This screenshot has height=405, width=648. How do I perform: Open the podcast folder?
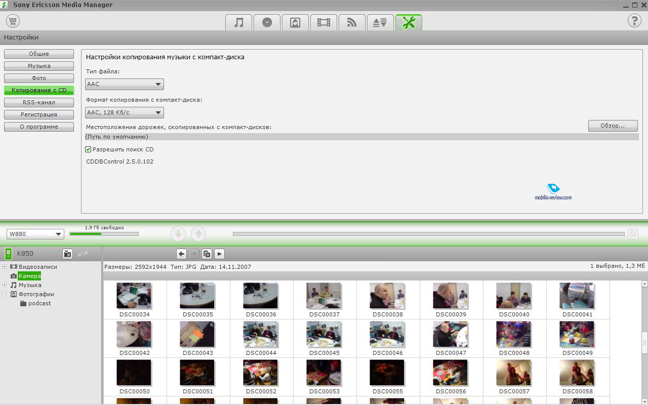[39, 303]
